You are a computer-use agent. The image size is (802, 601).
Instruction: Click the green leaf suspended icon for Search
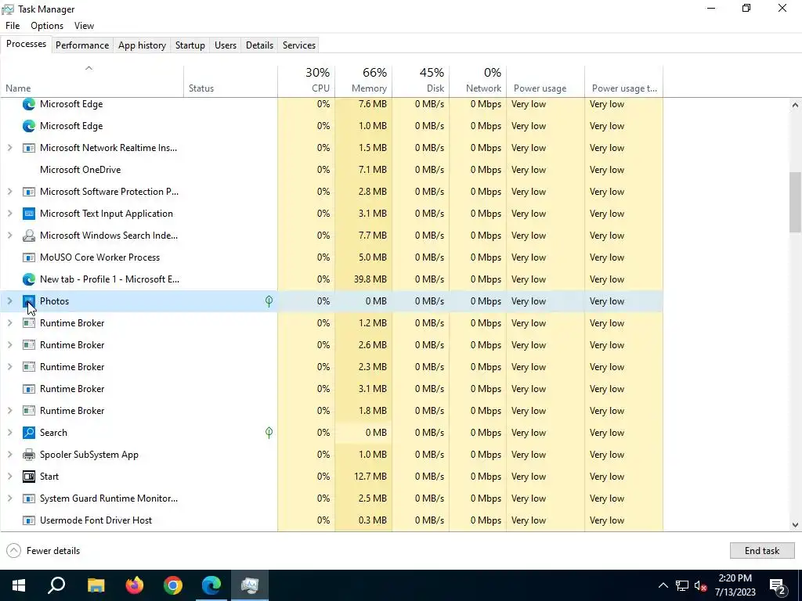point(269,432)
